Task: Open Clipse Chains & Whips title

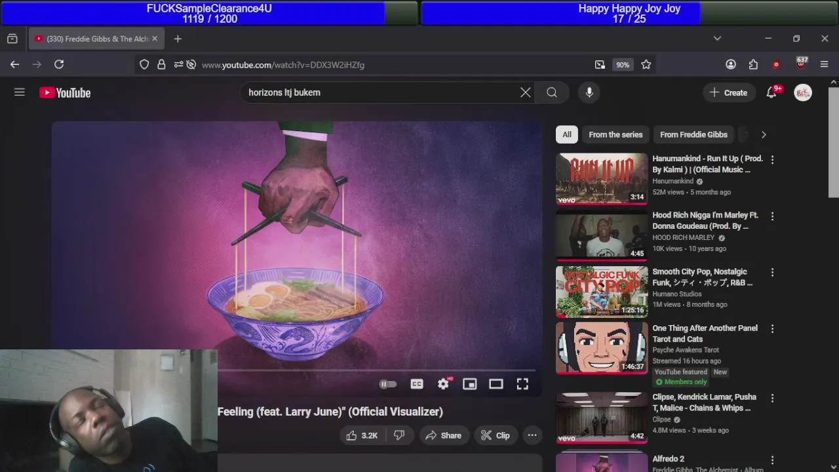Action: click(704, 403)
